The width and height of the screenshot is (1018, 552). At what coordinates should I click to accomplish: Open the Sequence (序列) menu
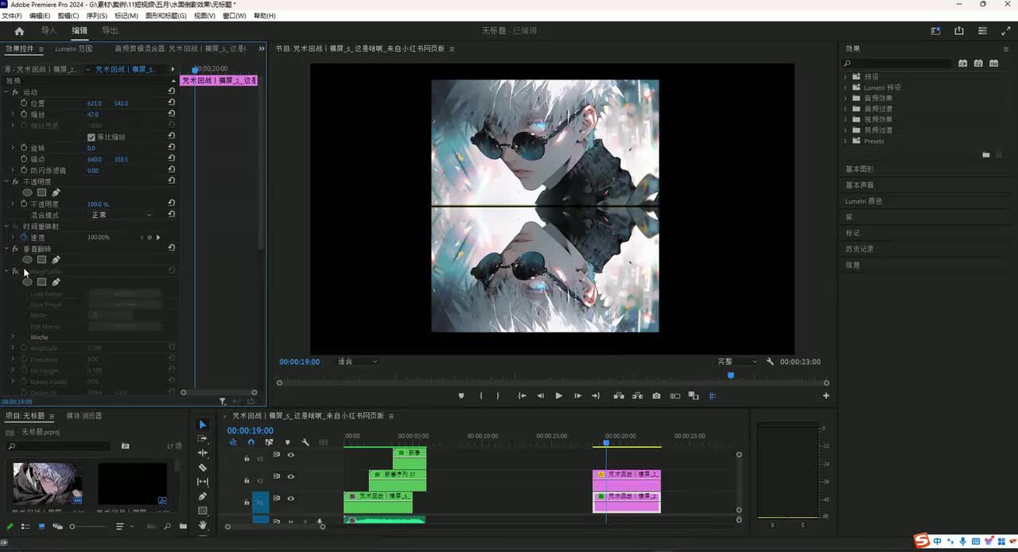pyautogui.click(x=96, y=16)
